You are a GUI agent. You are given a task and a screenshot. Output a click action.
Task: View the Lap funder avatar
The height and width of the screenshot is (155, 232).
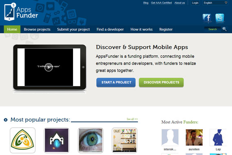click(x=218, y=137)
